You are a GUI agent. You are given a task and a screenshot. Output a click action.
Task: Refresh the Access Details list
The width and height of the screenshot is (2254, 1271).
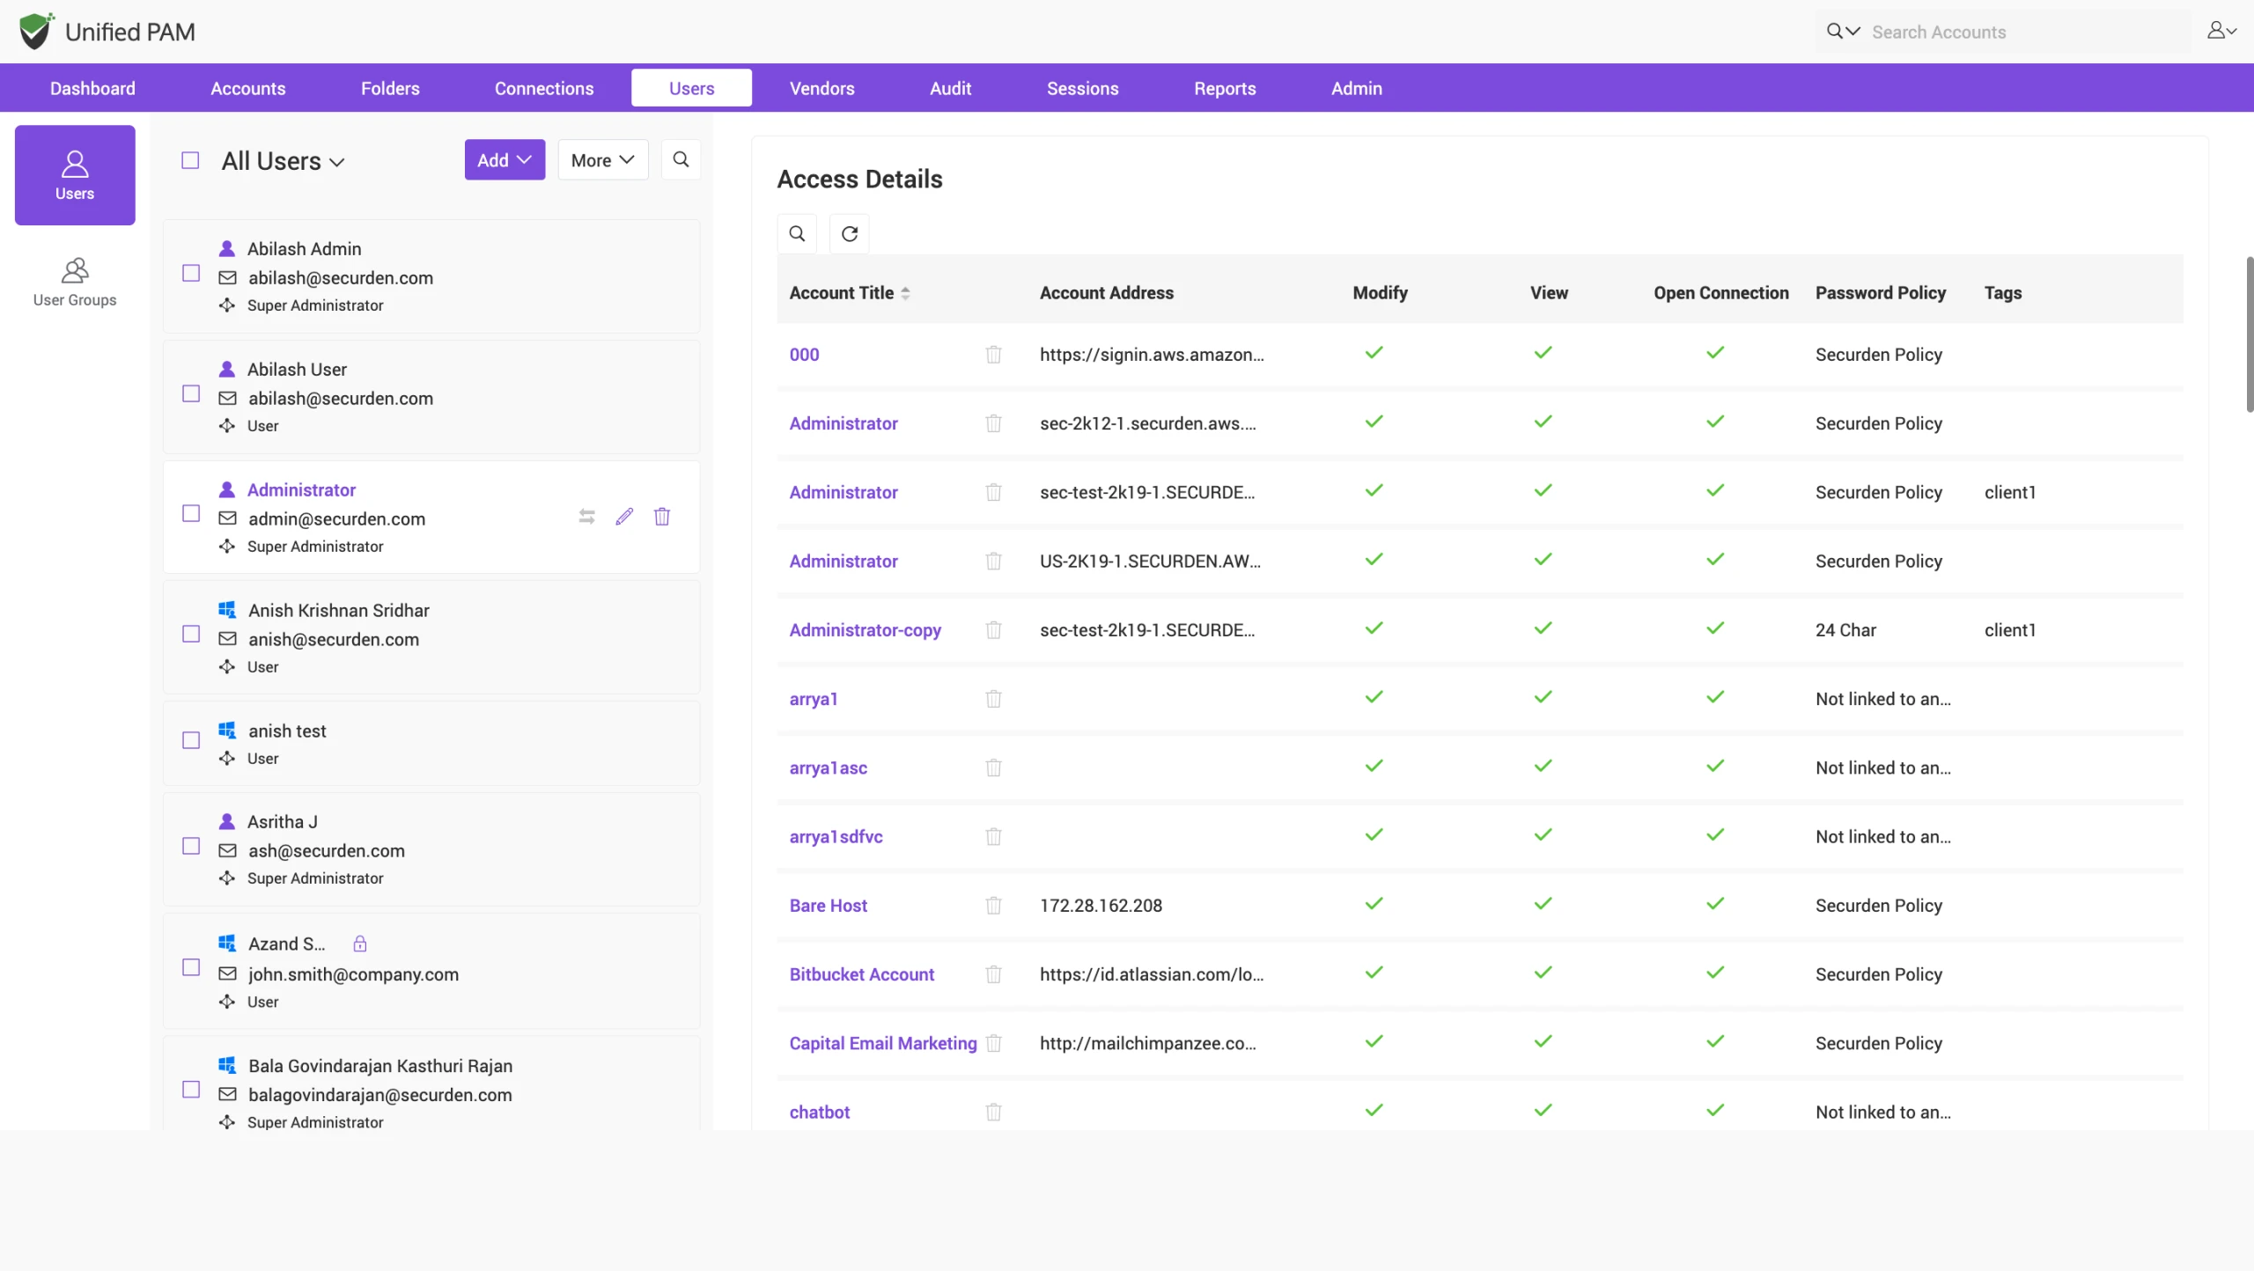coord(850,234)
